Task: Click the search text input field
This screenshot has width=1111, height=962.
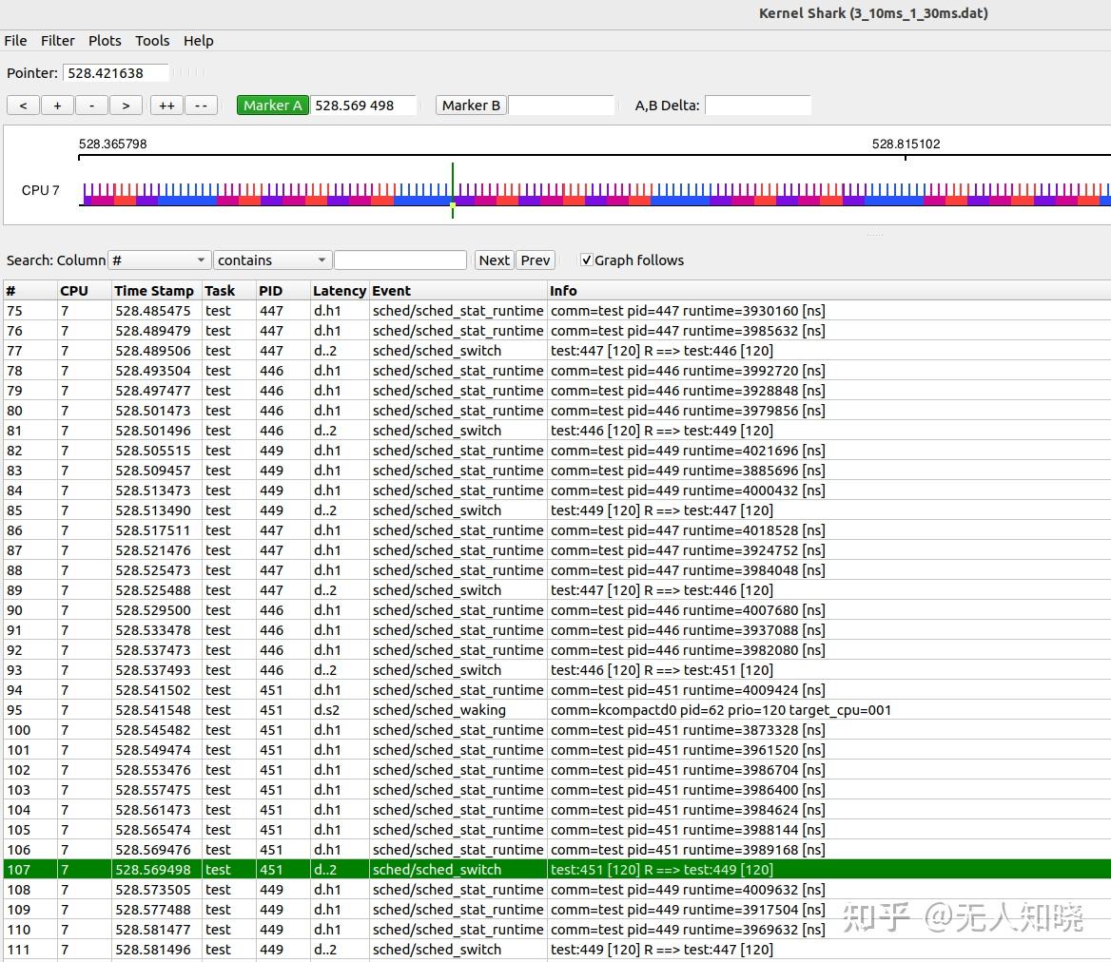Action: tap(400, 260)
